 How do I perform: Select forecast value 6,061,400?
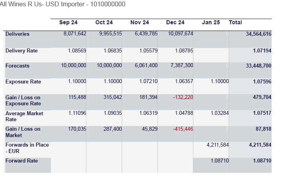[x=146, y=66]
